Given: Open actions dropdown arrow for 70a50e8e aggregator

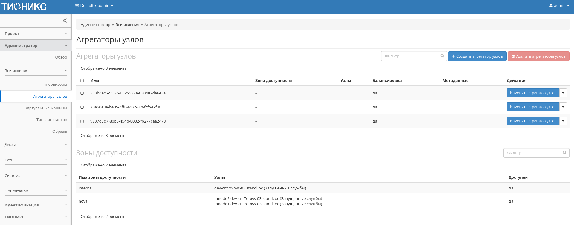Looking at the screenshot, I should [563, 107].
